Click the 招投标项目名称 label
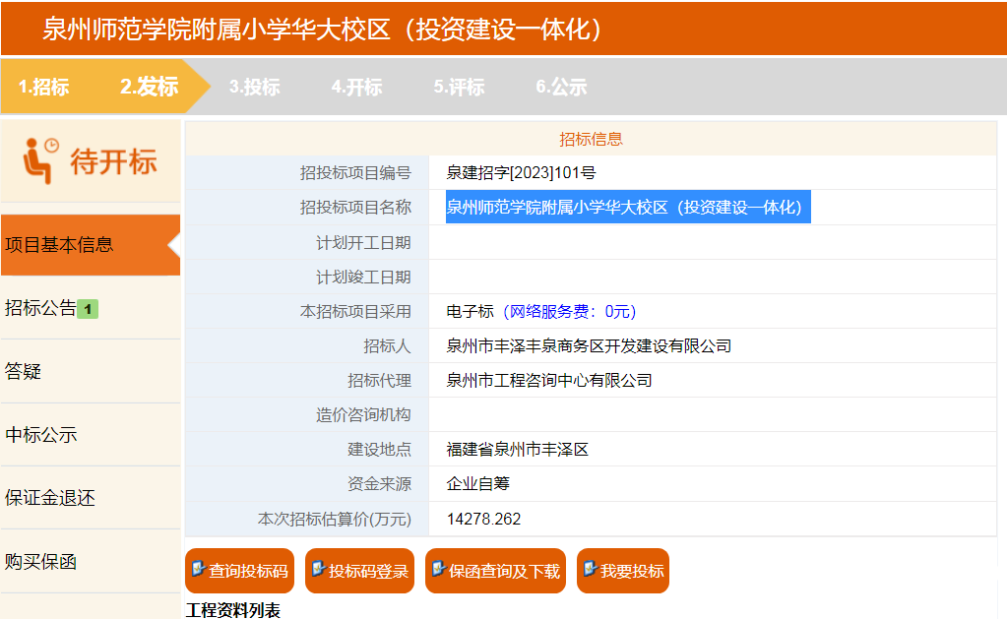Image resolution: width=1007 pixels, height=619 pixels. [x=355, y=208]
